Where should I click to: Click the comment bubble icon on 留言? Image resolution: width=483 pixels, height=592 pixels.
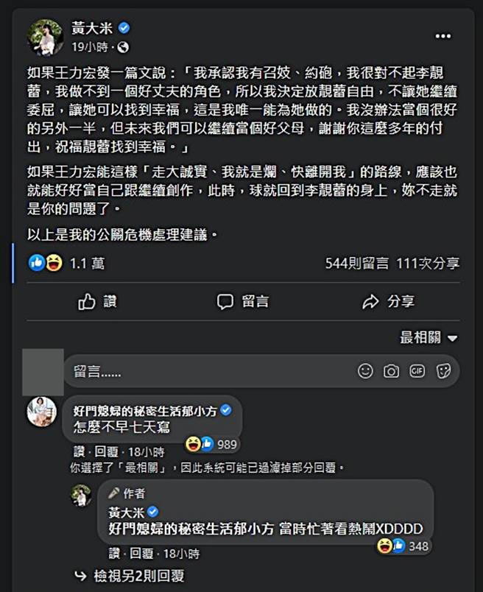click(226, 301)
